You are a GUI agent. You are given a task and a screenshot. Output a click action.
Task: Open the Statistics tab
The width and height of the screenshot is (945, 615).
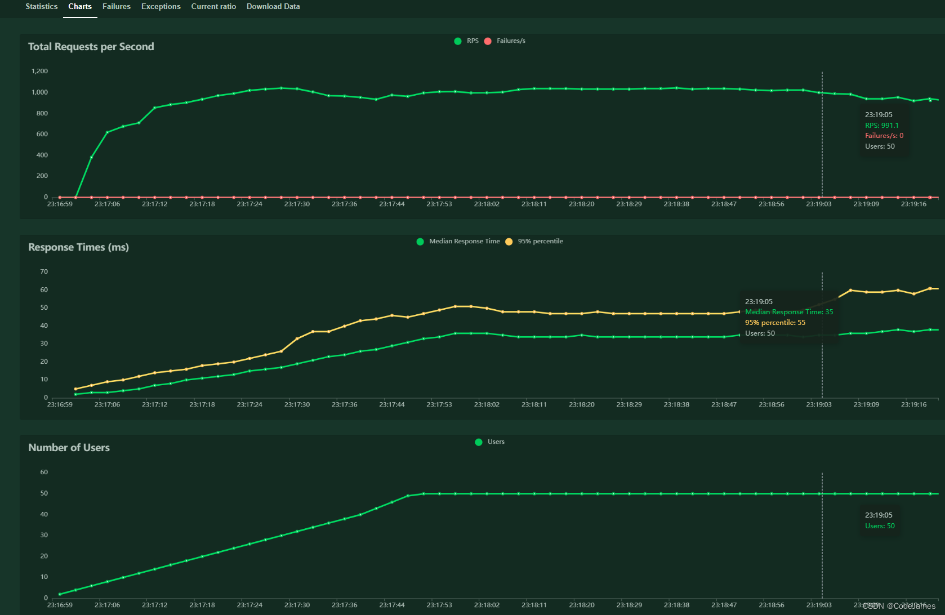pos(42,7)
